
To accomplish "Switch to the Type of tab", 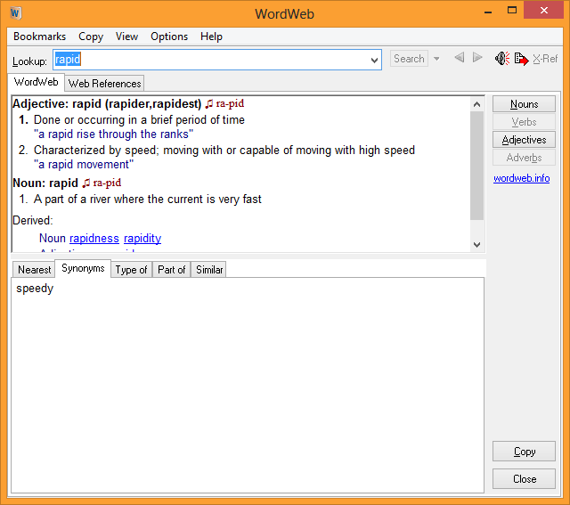I will point(131,269).
